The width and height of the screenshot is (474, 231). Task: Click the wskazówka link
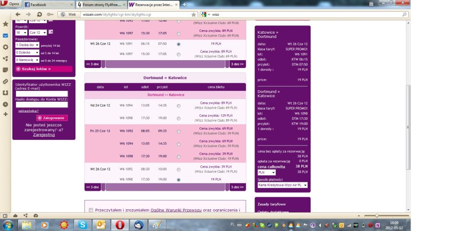28,111
